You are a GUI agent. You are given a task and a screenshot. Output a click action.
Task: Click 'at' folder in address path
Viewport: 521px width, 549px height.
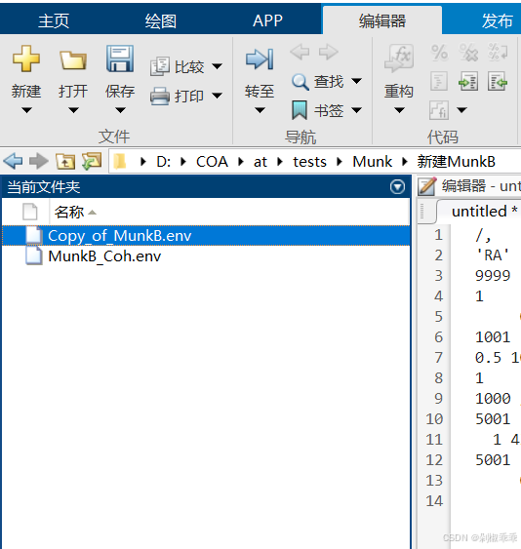[260, 162]
